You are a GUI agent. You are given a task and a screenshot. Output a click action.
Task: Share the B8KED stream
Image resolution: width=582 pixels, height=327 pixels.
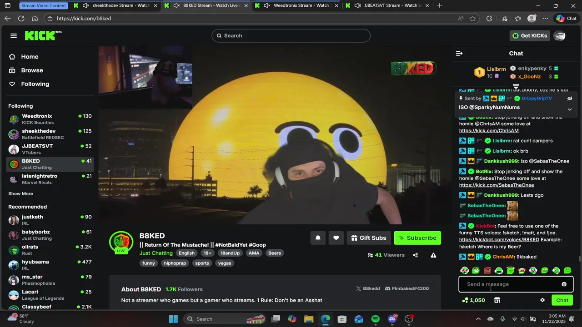point(415,255)
